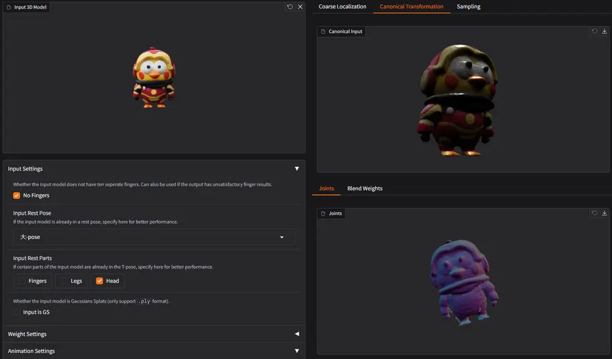Click the Canonical Input file icon
Image resolution: width=612 pixels, height=359 pixels.
(x=323, y=32)
